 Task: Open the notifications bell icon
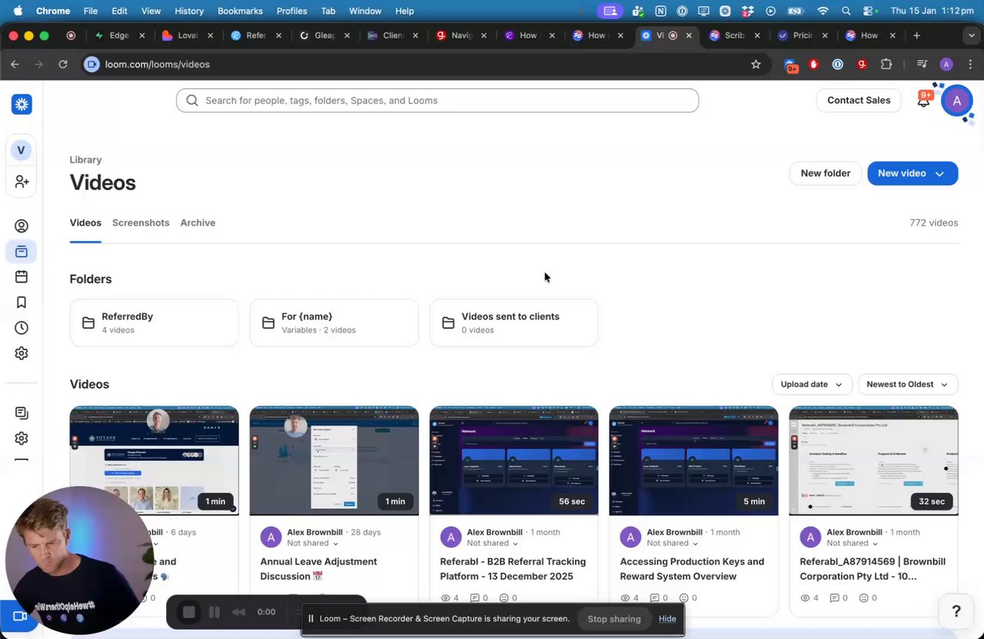(923, 101)
